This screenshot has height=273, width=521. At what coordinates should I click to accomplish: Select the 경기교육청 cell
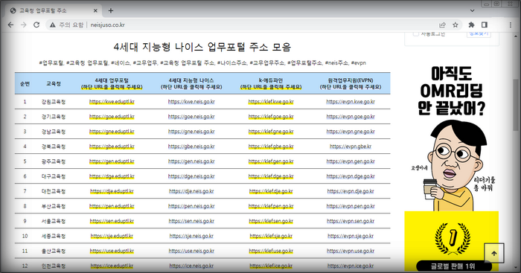54,117
